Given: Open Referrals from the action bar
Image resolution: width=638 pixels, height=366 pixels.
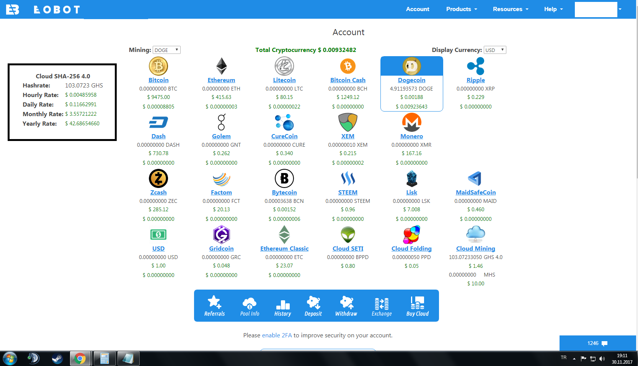Looking at the screenshot, I should [215, 306].
